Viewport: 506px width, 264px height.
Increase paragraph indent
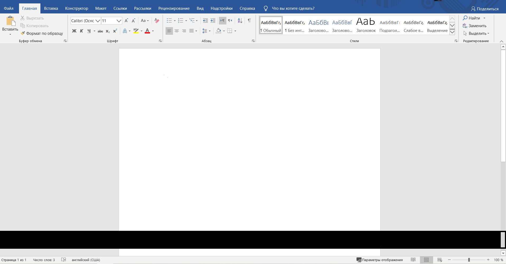click(x=213, y=21)
